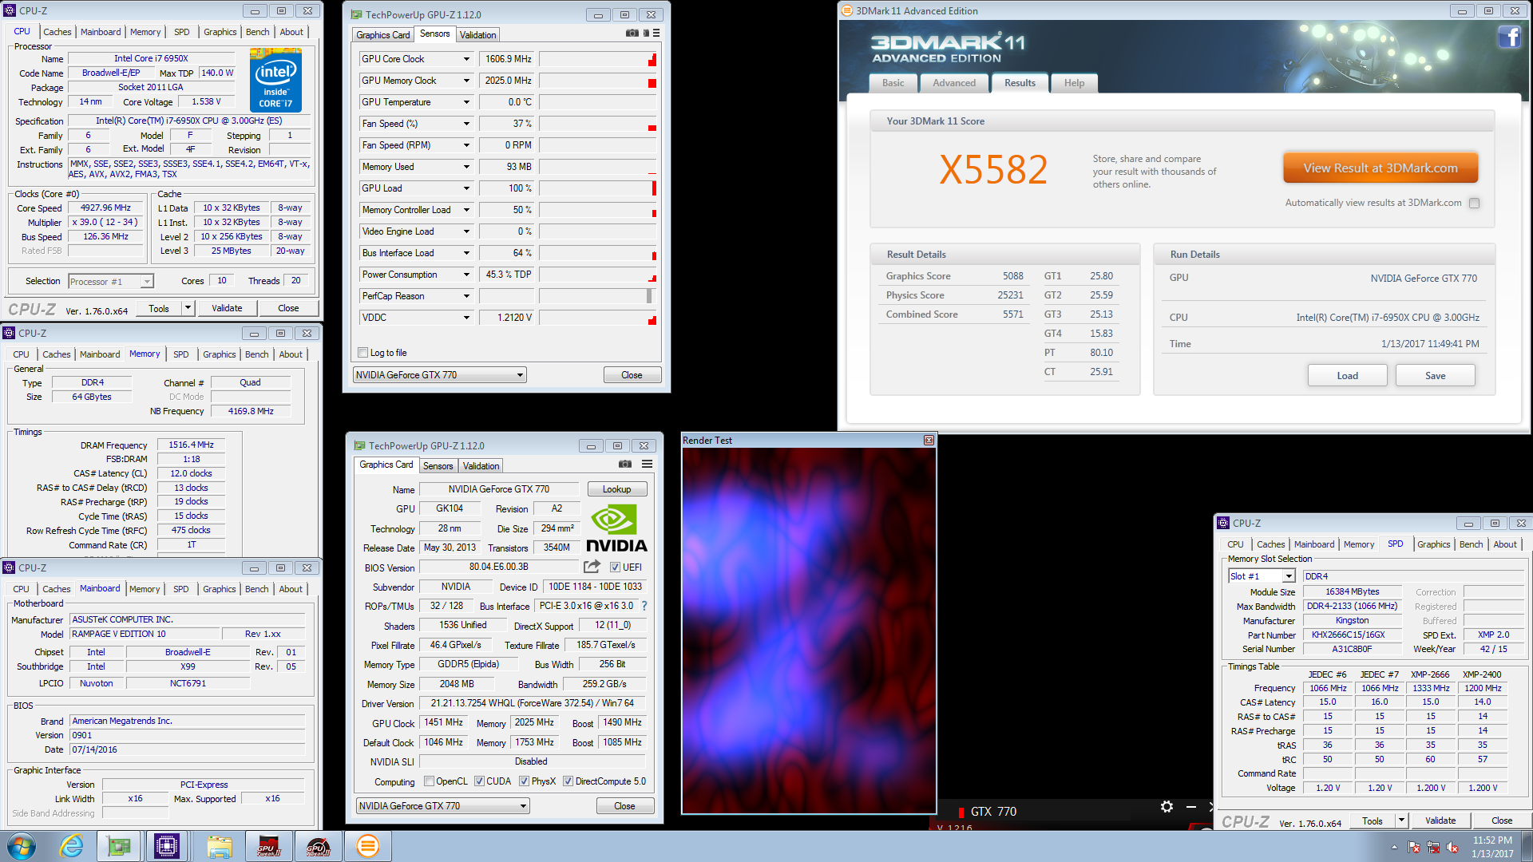Viewport: 1533px width, 862px height.
Task: Toggle the UEFI checkbox in GPU-Z
Action: pyautogui.click(x=615, y=567)
